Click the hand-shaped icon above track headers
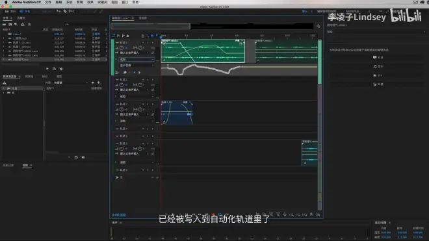The height and width of the screenshot is (241, 429). [x=128, y=36]
